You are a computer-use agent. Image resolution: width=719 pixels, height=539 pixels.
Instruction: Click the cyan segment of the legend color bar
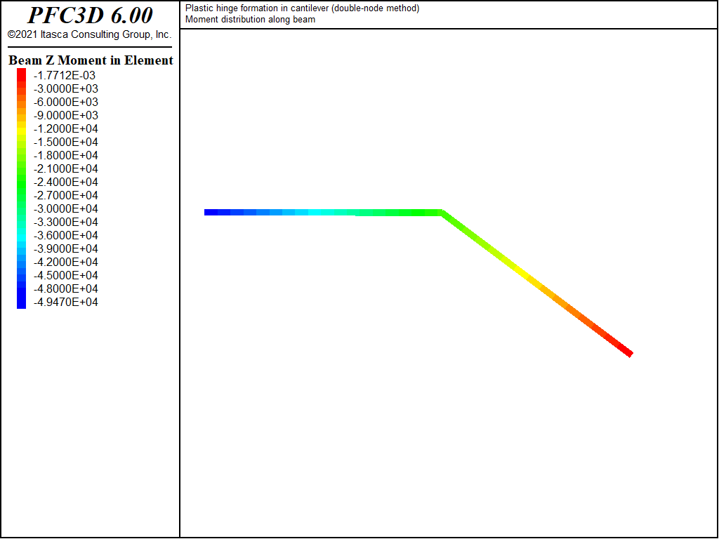pyautogui.click(x=22, y=237)
